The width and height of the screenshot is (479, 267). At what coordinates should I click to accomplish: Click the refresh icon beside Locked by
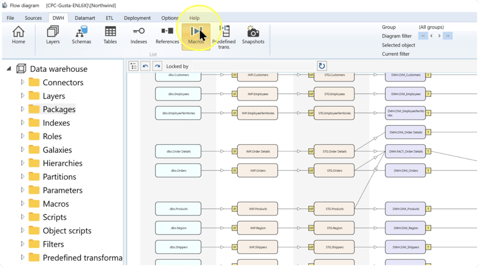point(322,66)
